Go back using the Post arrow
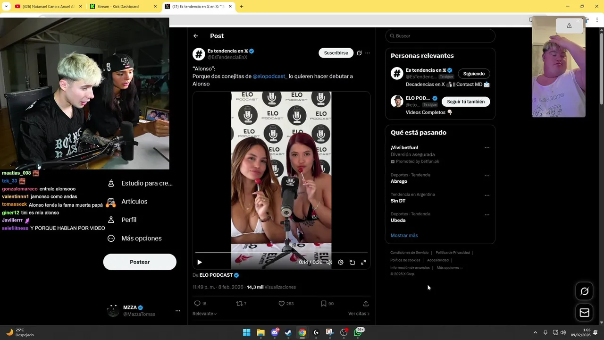 click(x=196, y=36)
